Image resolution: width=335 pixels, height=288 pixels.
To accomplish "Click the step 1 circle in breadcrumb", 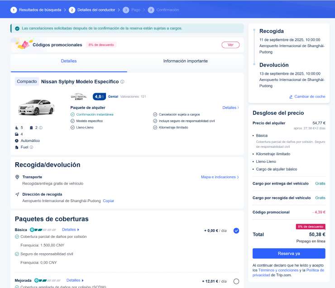I will (x=14, y=10).
